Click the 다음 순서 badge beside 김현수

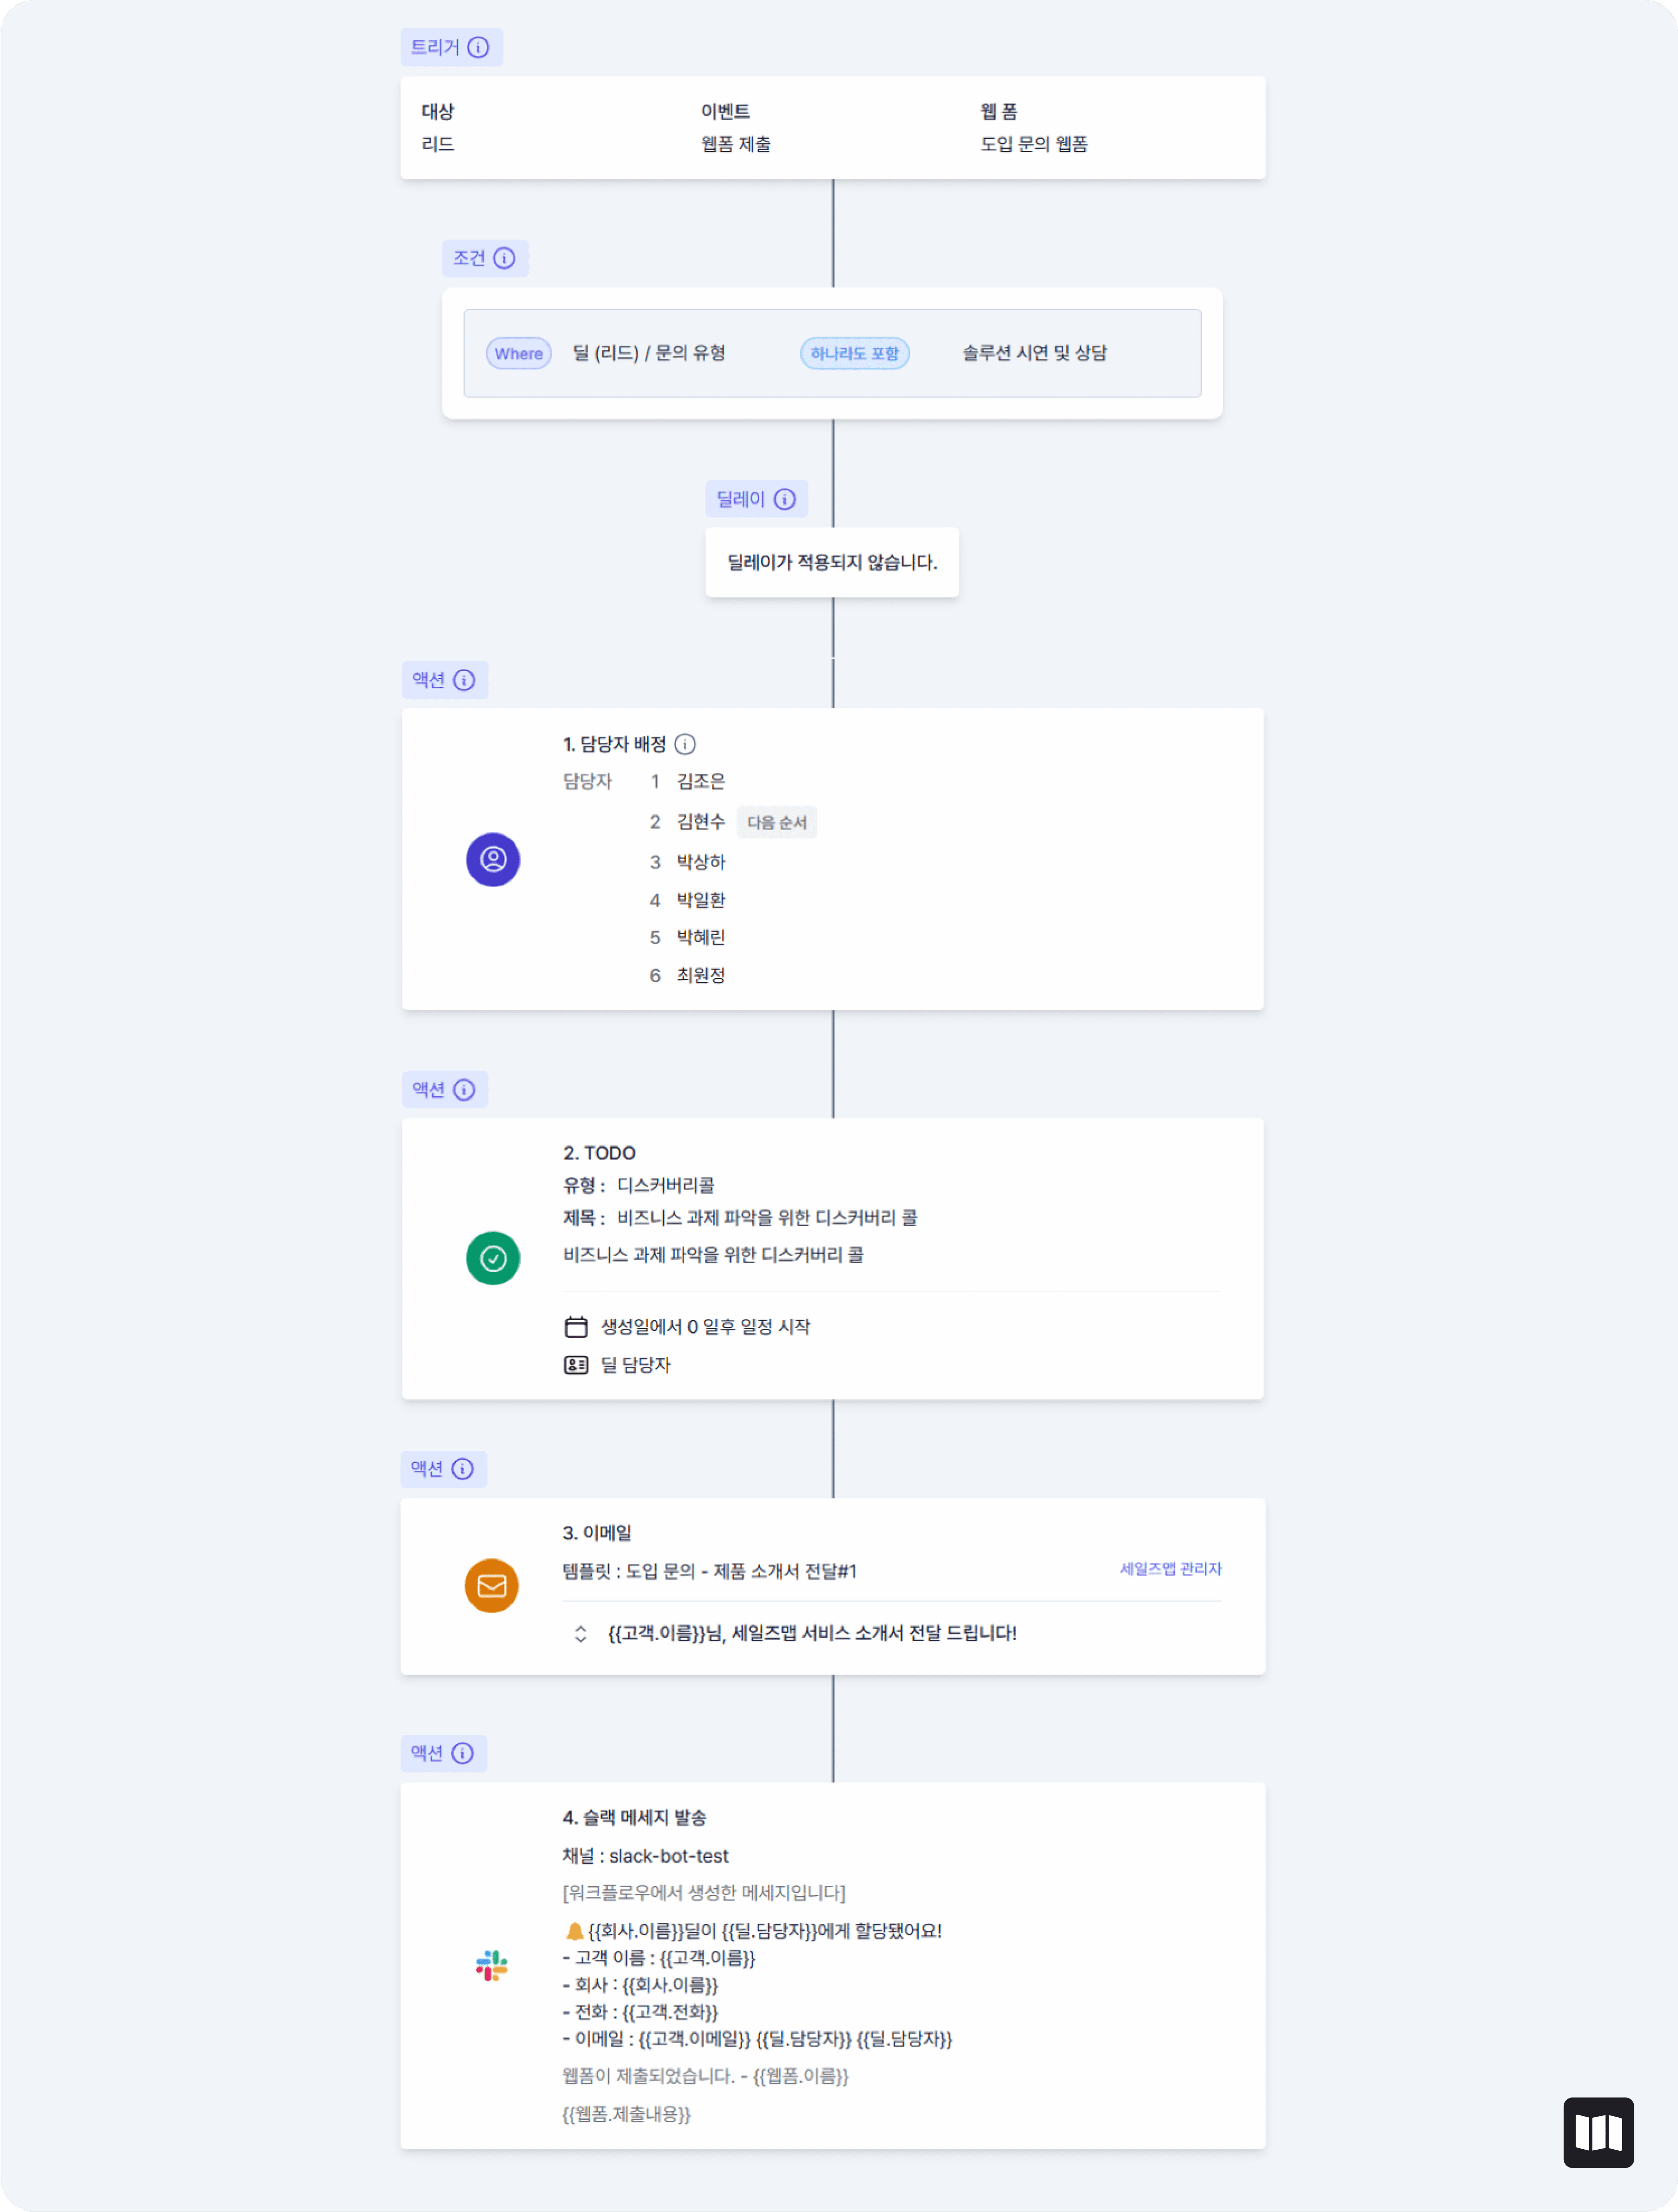777,822
